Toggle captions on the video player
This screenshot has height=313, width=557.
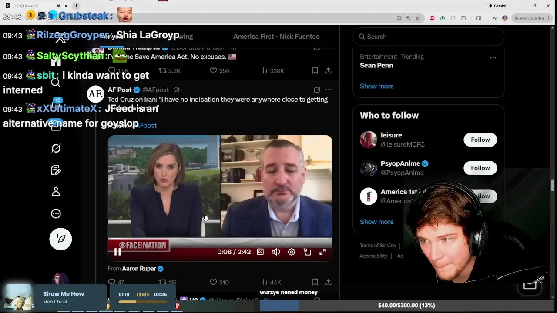coord(260,252)
